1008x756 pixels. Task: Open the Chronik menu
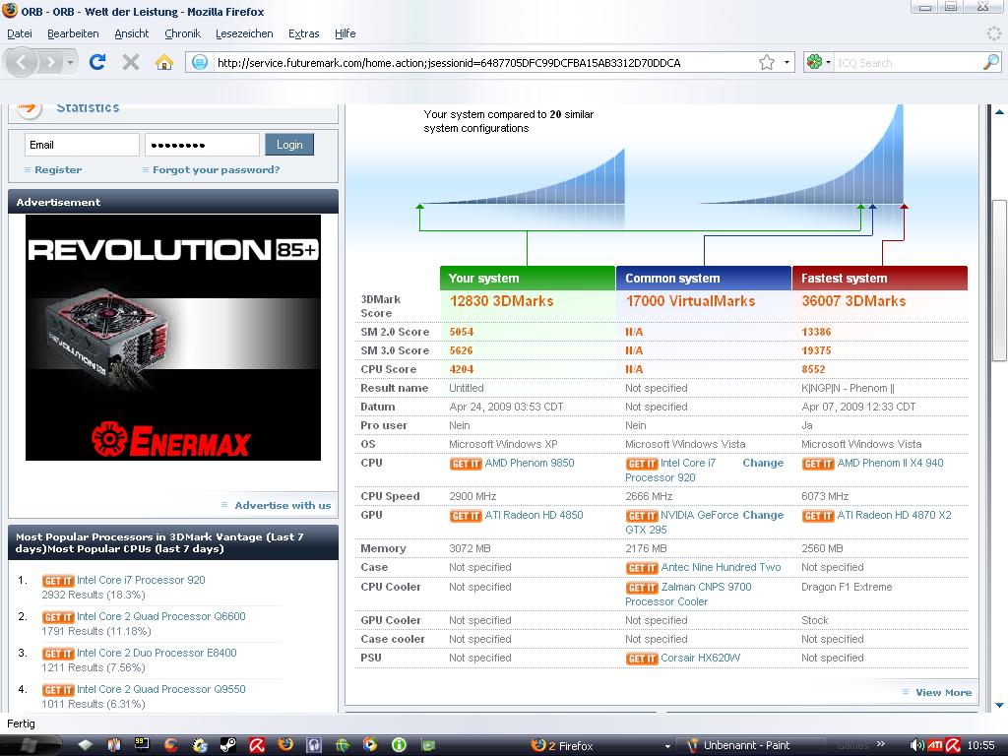pos(182,33)
